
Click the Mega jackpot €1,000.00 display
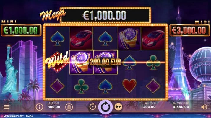tap(105, 15)
